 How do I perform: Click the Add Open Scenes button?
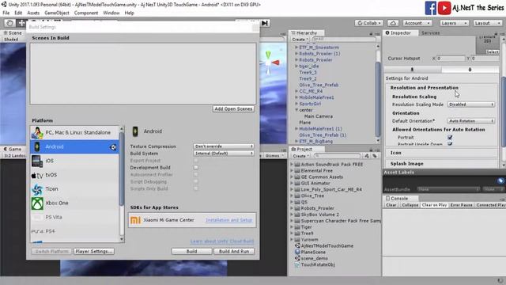233,109
